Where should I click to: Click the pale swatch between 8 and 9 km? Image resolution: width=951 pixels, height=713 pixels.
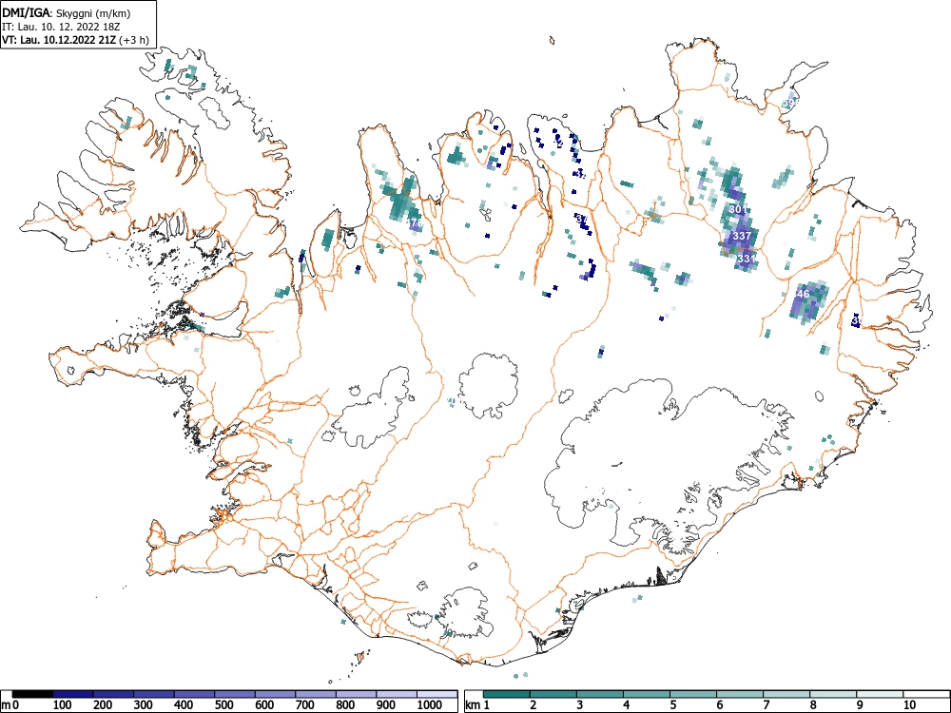point(833,694)
